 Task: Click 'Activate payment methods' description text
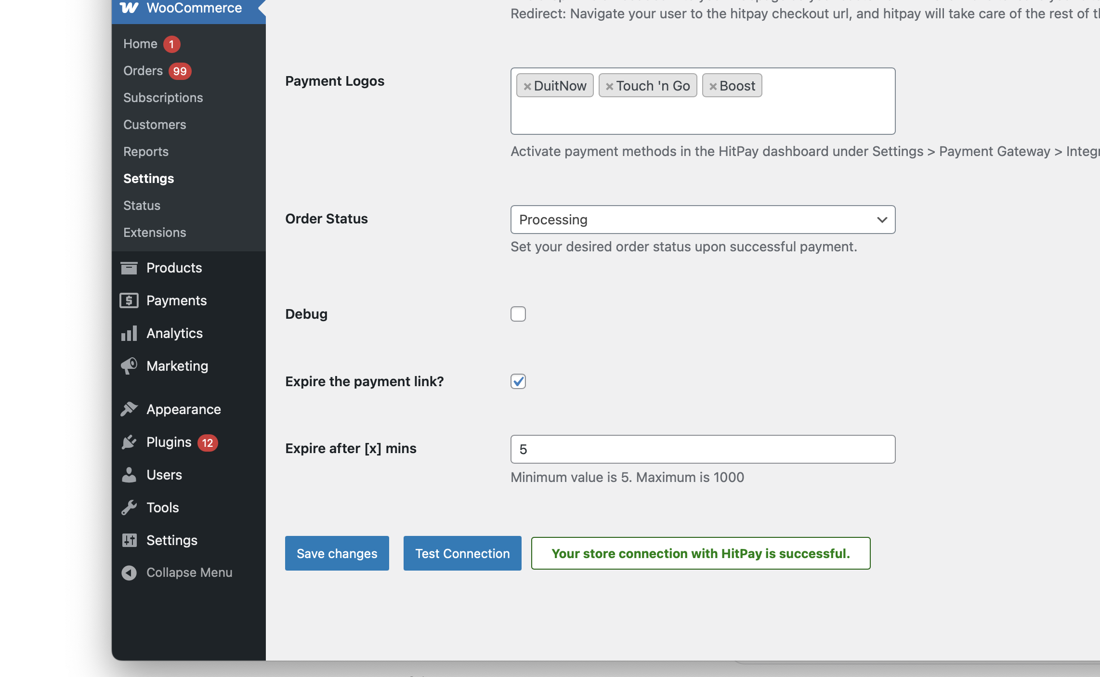pyautogui.click(x=805, y=151)
